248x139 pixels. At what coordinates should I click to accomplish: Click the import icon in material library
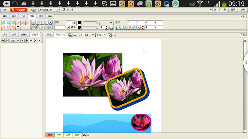coord(3,41)
